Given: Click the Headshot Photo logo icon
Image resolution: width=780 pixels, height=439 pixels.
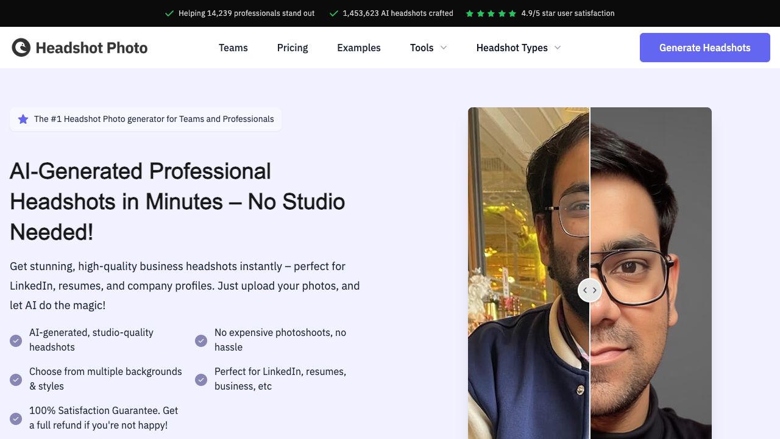Looking at the screenshot, I should coord(21,48).
